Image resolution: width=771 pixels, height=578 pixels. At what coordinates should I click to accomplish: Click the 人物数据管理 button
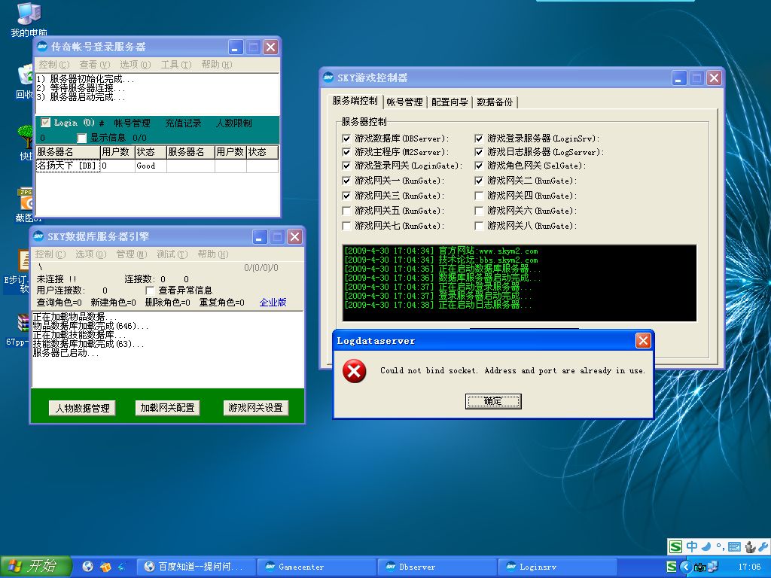(82, 408)
